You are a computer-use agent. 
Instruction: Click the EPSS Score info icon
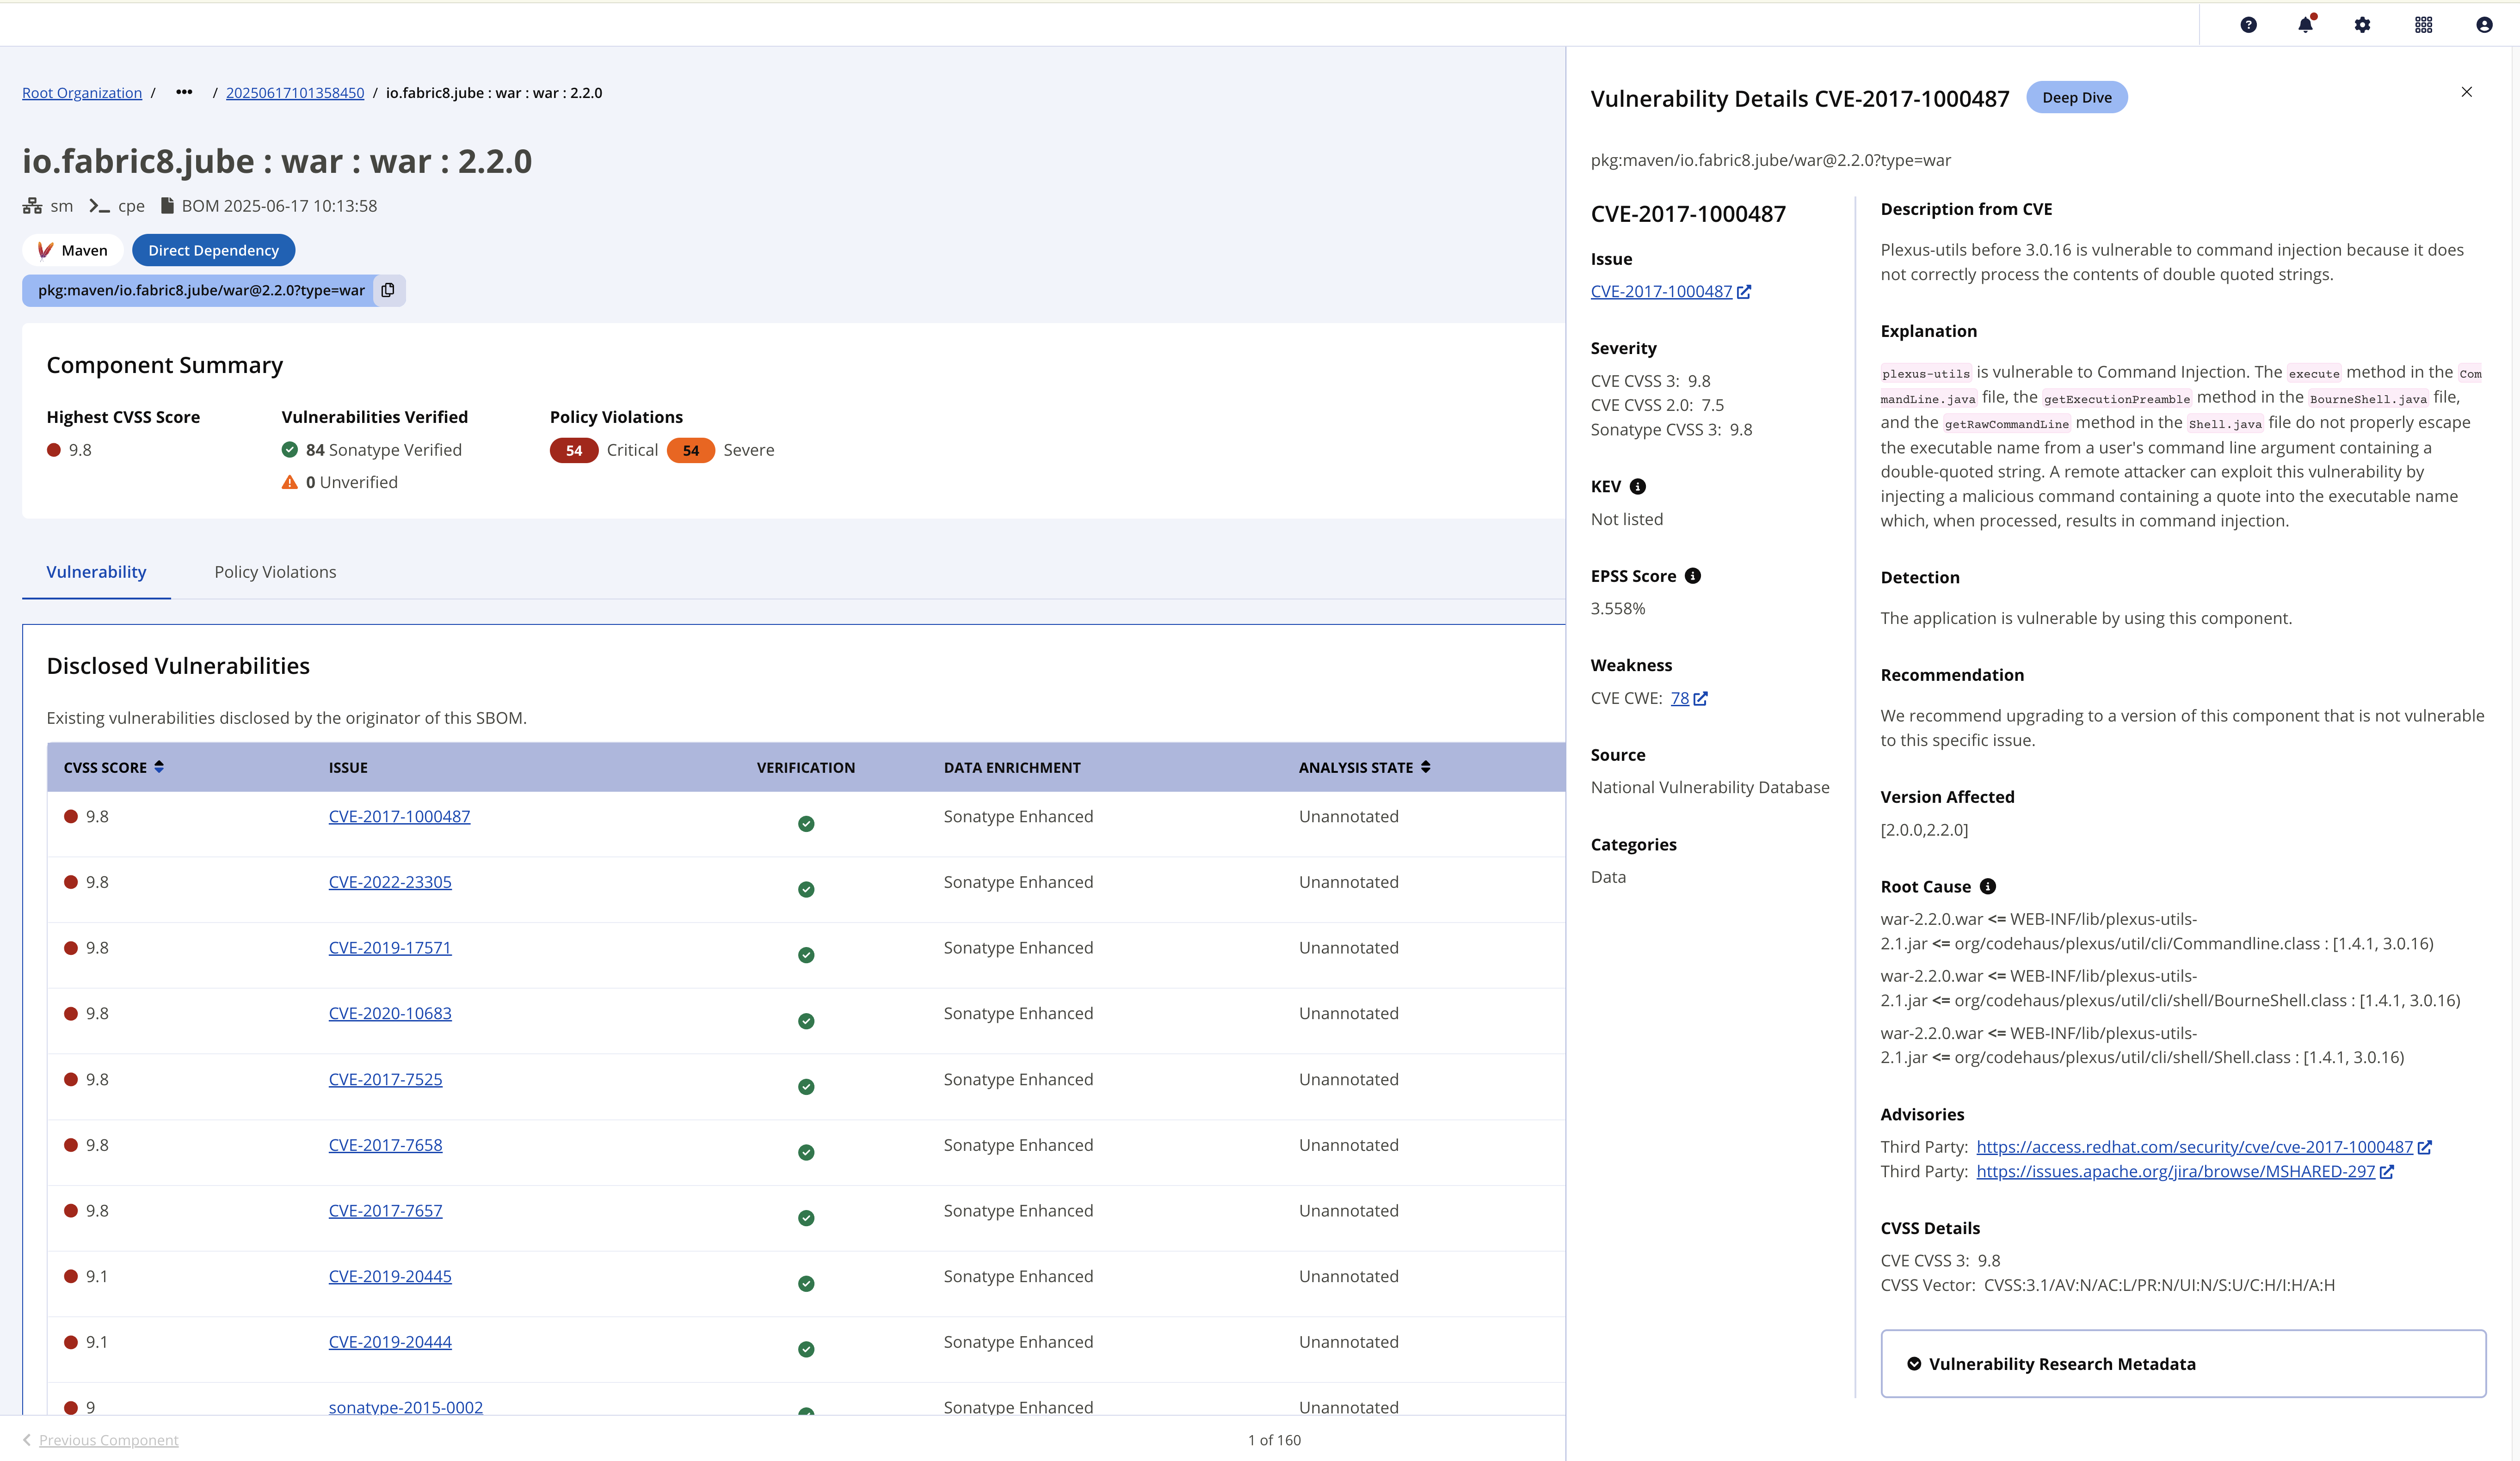1693,575
